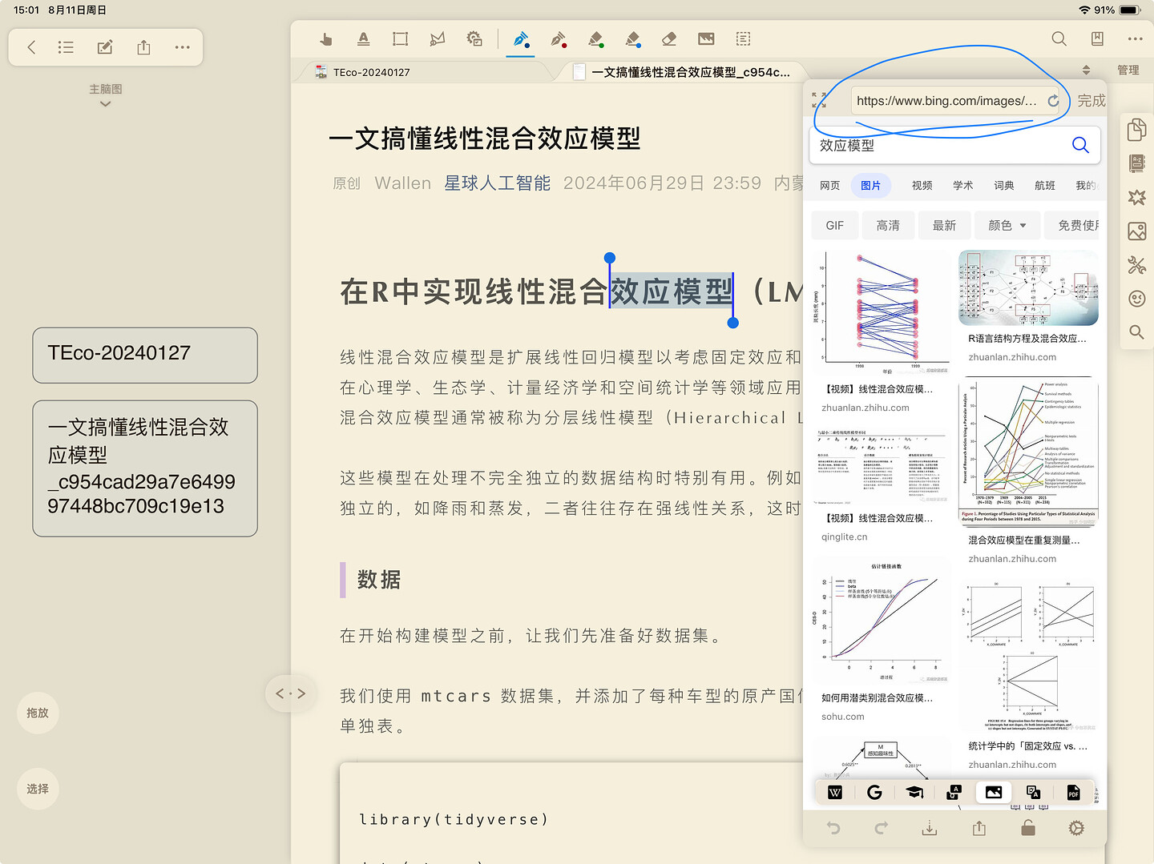Open the bookmark icon in top bar
This screenshot has height=864, width=1154.
point(1097,38)
